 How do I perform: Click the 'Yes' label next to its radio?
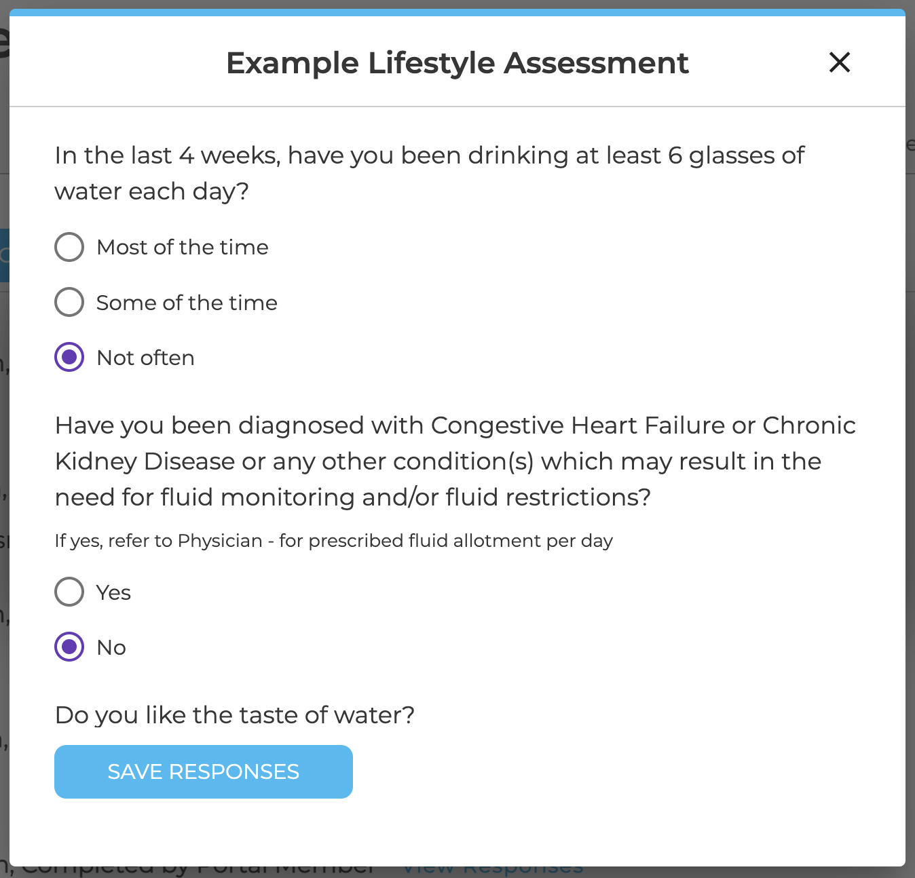point(112,592)
